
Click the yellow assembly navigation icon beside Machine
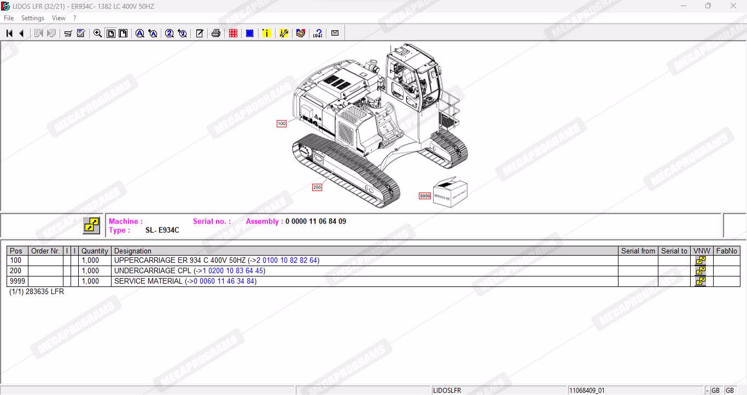coord(91,226)
